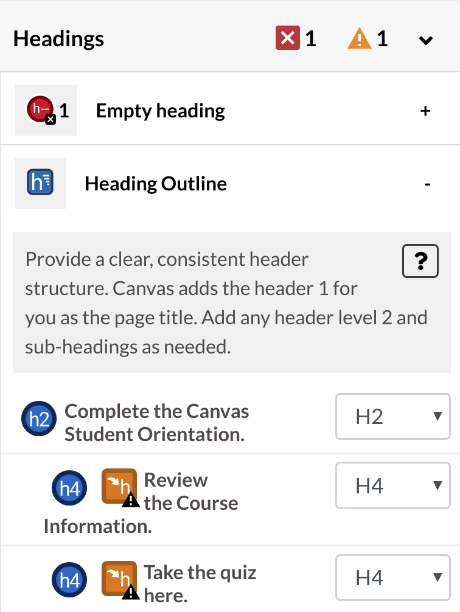Expand the Empty heading section with plus
Screen dimensions: 460x612
(425, 111)
